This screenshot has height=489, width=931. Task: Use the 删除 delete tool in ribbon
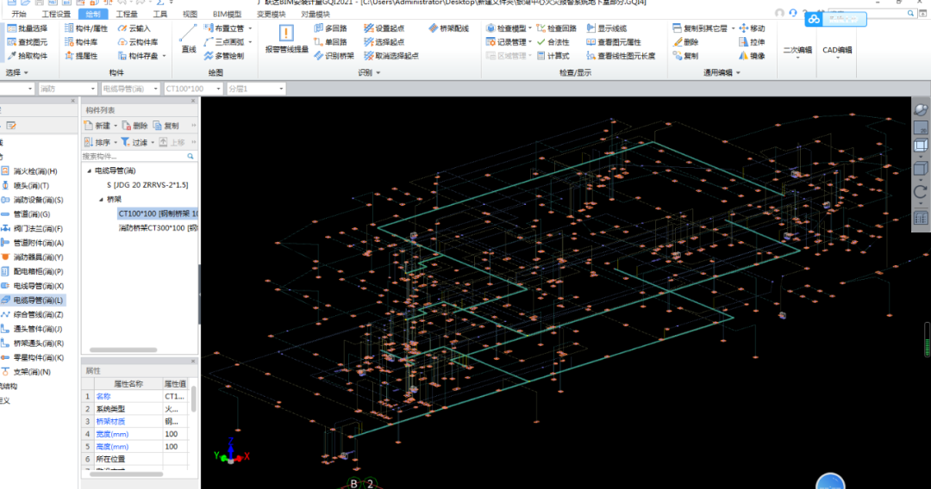tap(686, 41)
